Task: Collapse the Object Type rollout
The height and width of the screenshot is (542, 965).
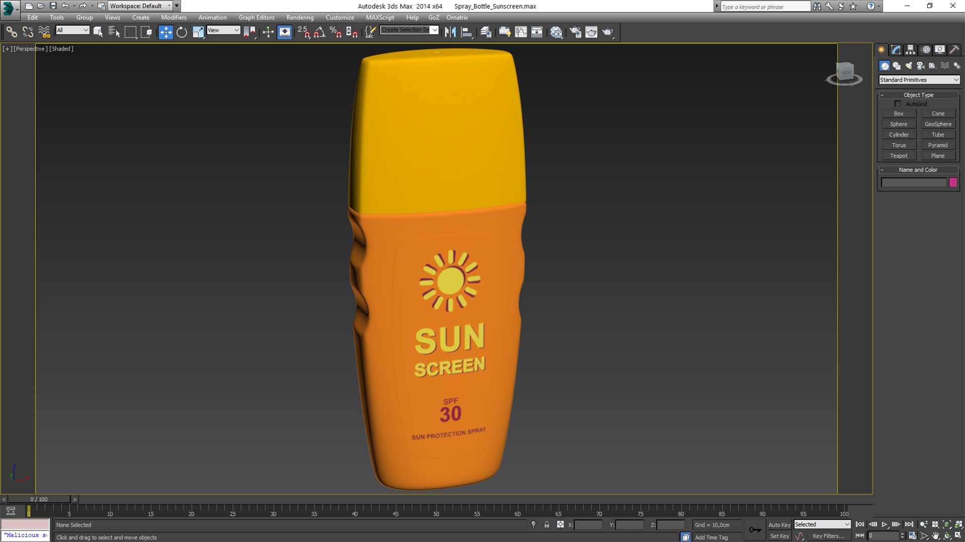Action: pyautogui.click(x=918, y=95)
